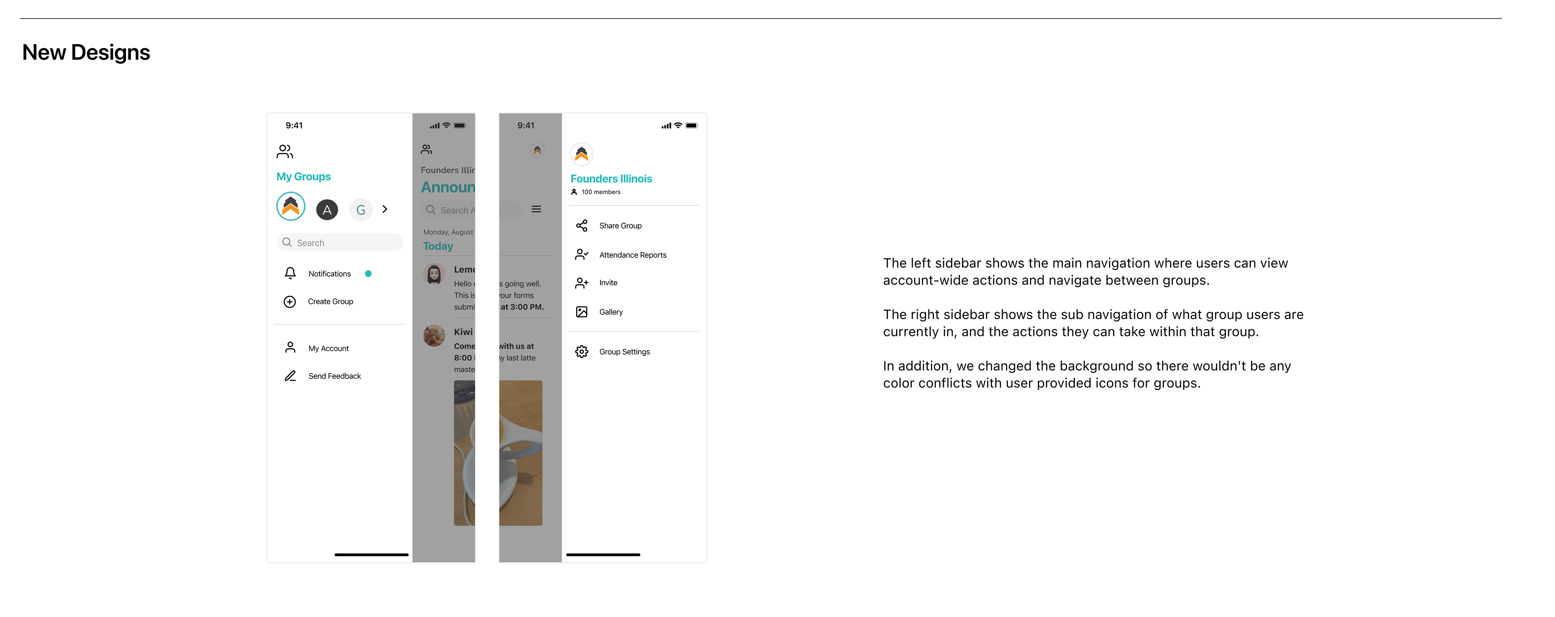Expand more groups with the chevron arrow
Viewport: 1555px width, 617px height.
pyautogui.click(x=385, y=209)
